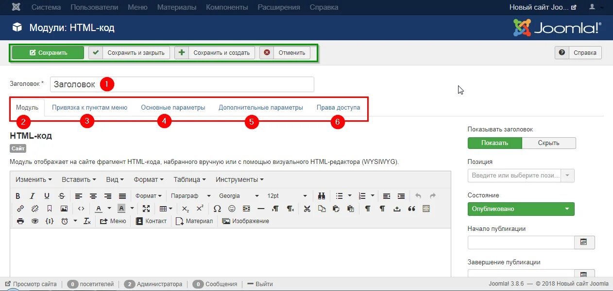Open the Инструменты editor menu
The image size is (613, 291).
click(239, 179)
